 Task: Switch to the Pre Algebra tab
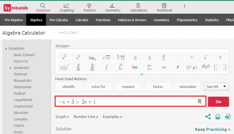14,20
